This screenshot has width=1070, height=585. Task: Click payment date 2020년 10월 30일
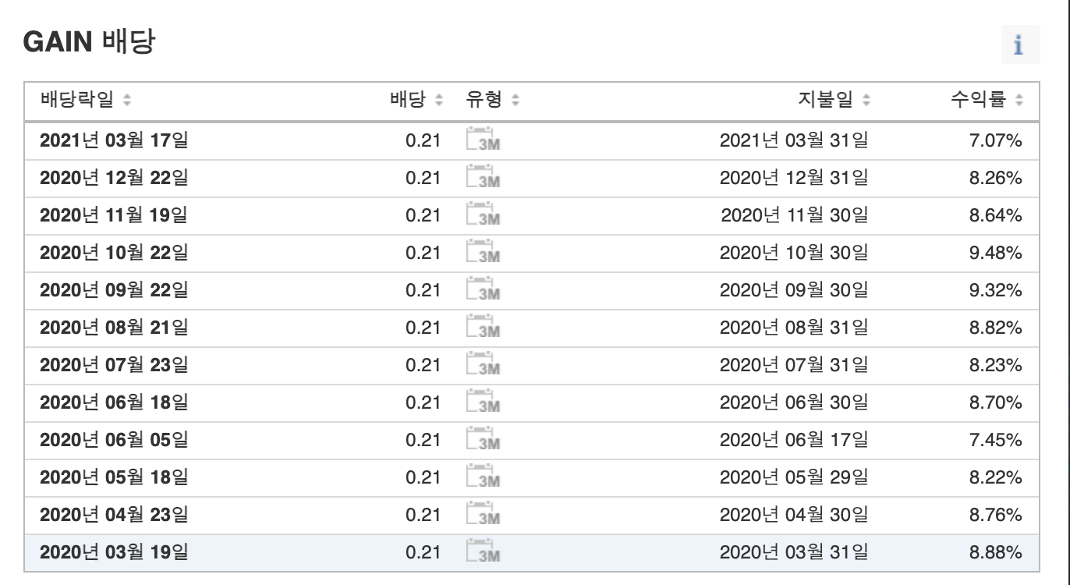[x=794, y=253]
